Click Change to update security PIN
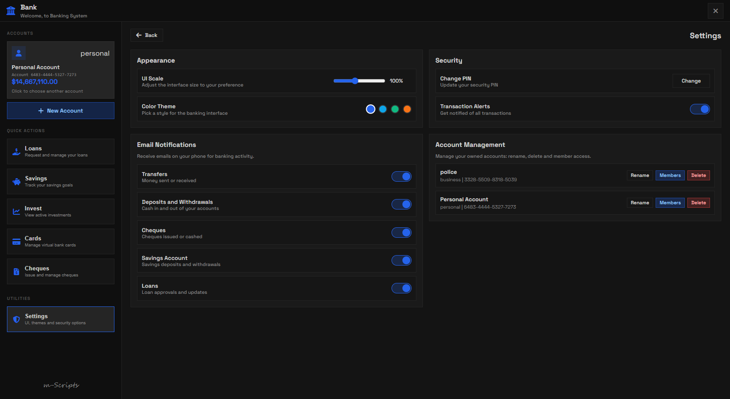The image size is (730, 399). (x=691, y=81)
